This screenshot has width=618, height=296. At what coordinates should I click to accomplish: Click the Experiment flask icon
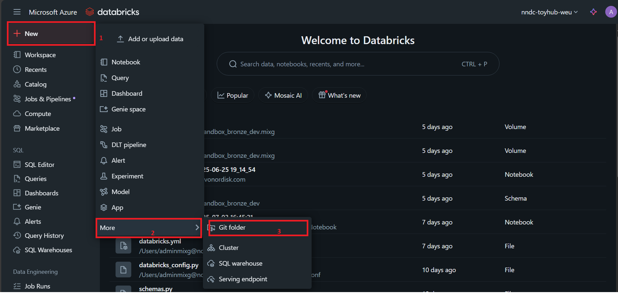coord(104,176)
